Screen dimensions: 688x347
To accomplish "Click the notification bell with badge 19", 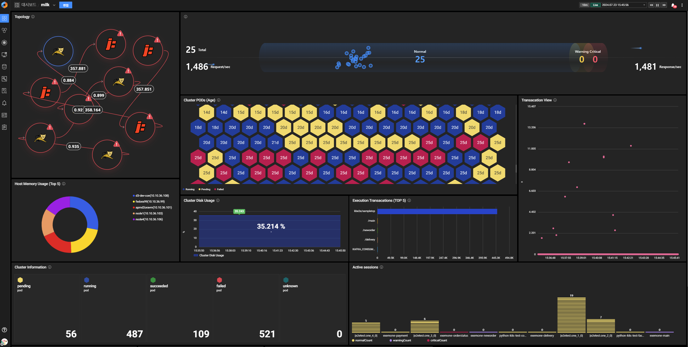I will (x=673, y=5).
